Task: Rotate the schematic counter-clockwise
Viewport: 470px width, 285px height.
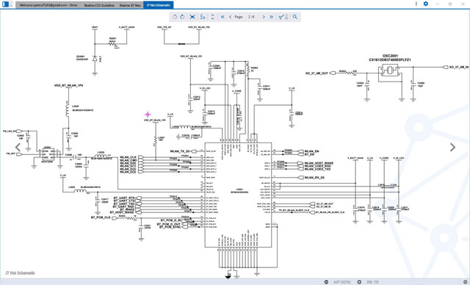Action: pos(175,17)
